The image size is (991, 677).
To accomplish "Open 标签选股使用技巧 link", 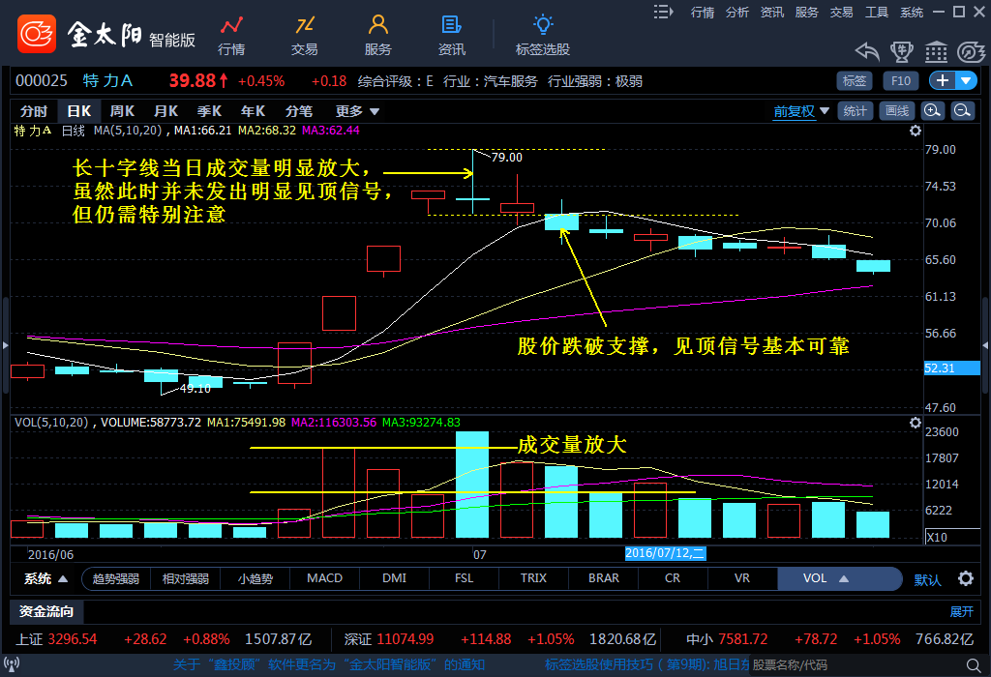I will 646,664.
